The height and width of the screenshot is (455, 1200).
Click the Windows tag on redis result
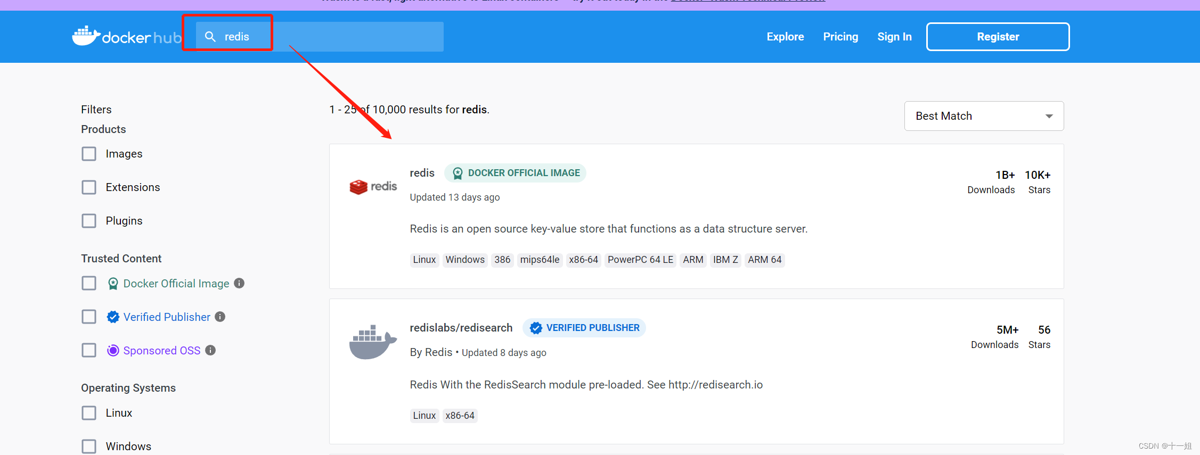point(465,260)
